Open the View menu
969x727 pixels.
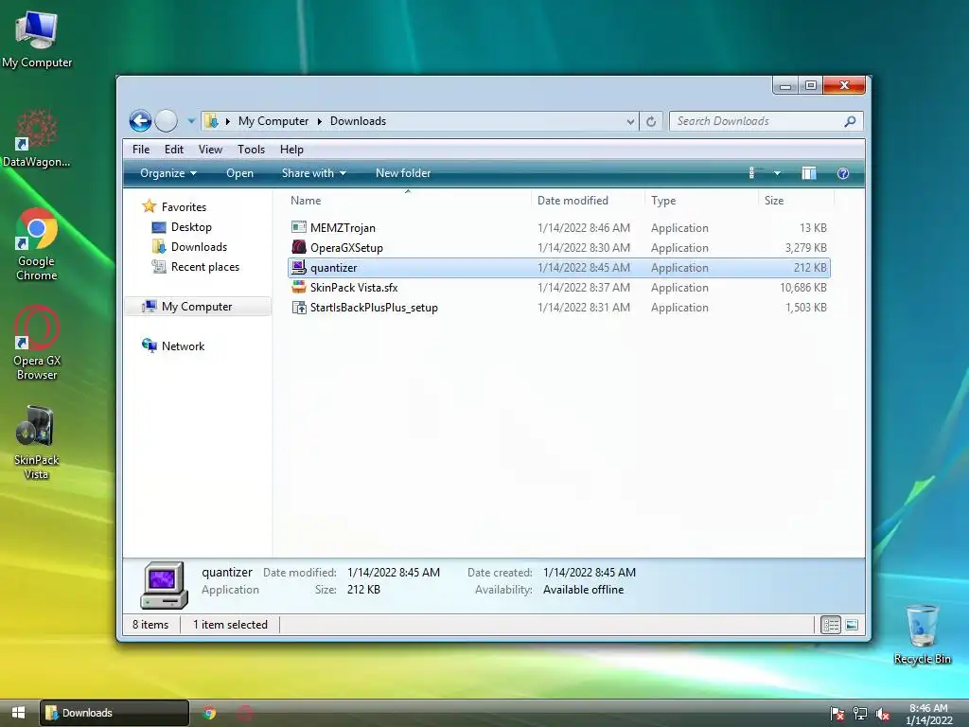tap(210, 149)
